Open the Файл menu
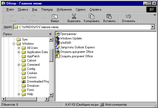 click(10, 9)
